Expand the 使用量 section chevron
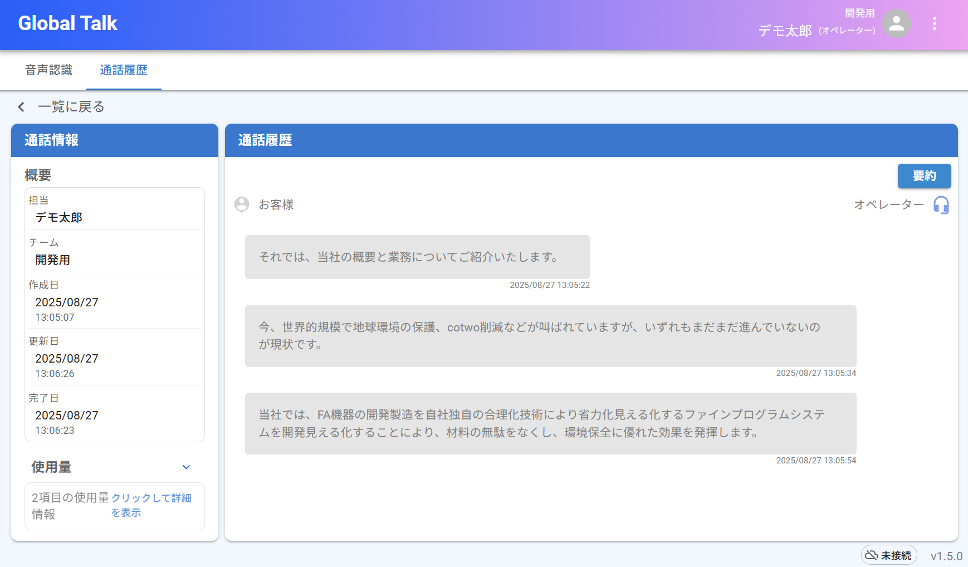968x567 pixels. (187, 467)
